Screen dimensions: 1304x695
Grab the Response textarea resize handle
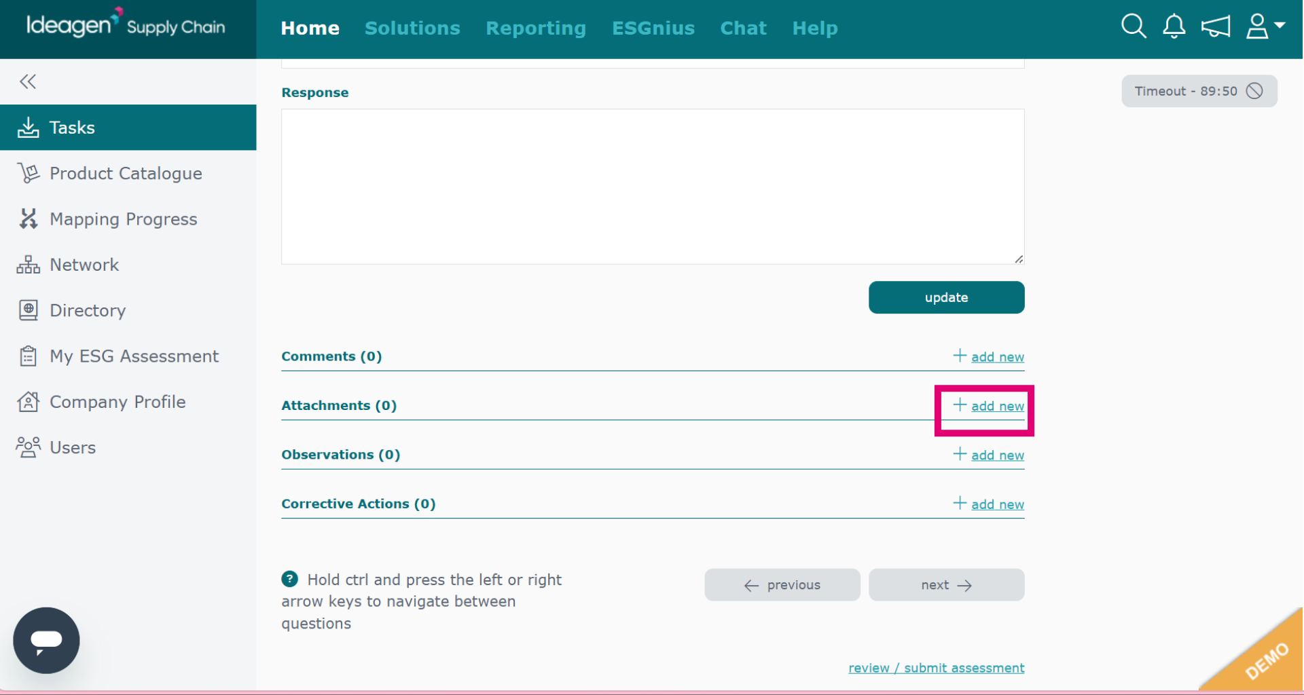click(1019, 259)
